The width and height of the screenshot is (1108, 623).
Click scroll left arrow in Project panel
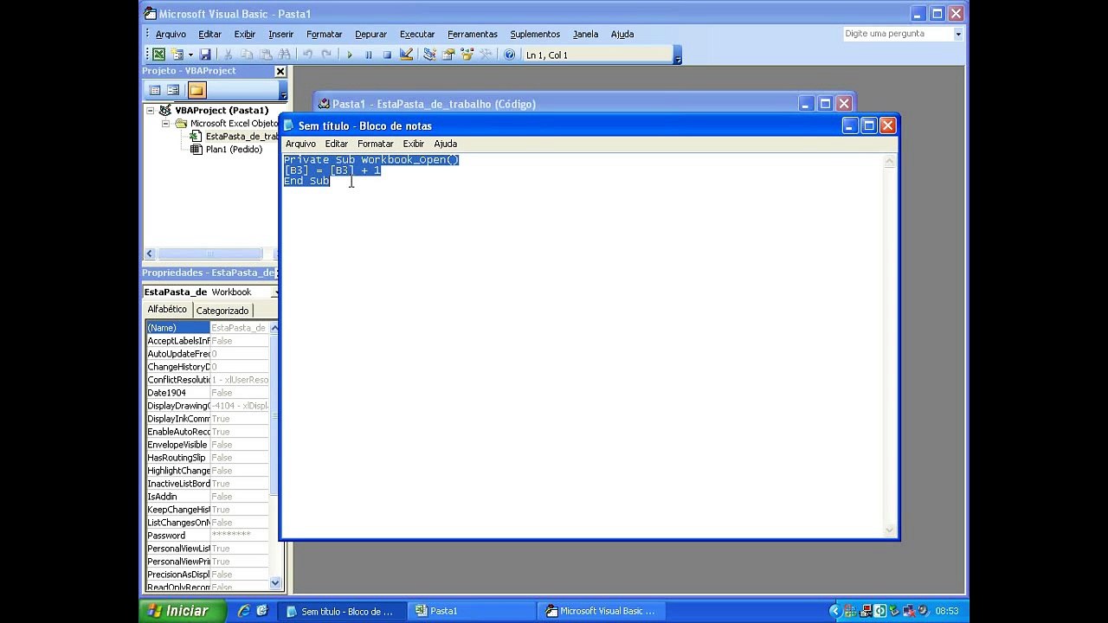[x=150, y=254]
